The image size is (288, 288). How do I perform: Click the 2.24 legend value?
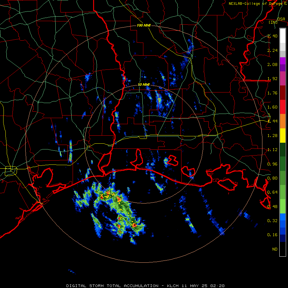[272, 50]
